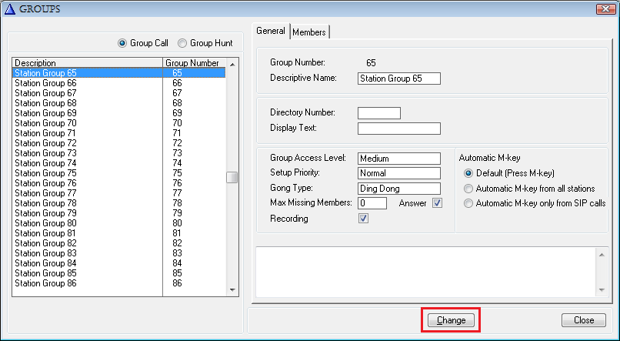Image resolution: width=620 pixels, height=341 pixels.
Task: Select Station Group 78 row
Action: click(119, 203)
